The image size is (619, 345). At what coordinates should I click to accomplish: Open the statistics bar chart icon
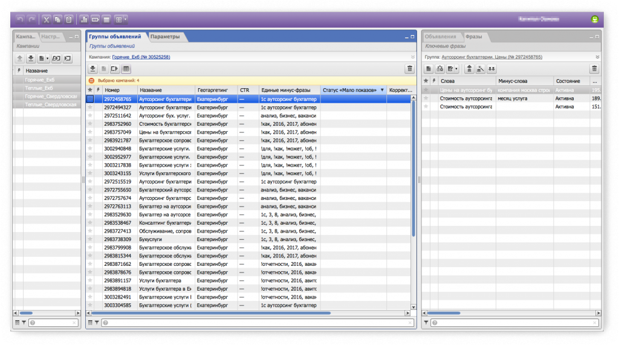[84, 19]
